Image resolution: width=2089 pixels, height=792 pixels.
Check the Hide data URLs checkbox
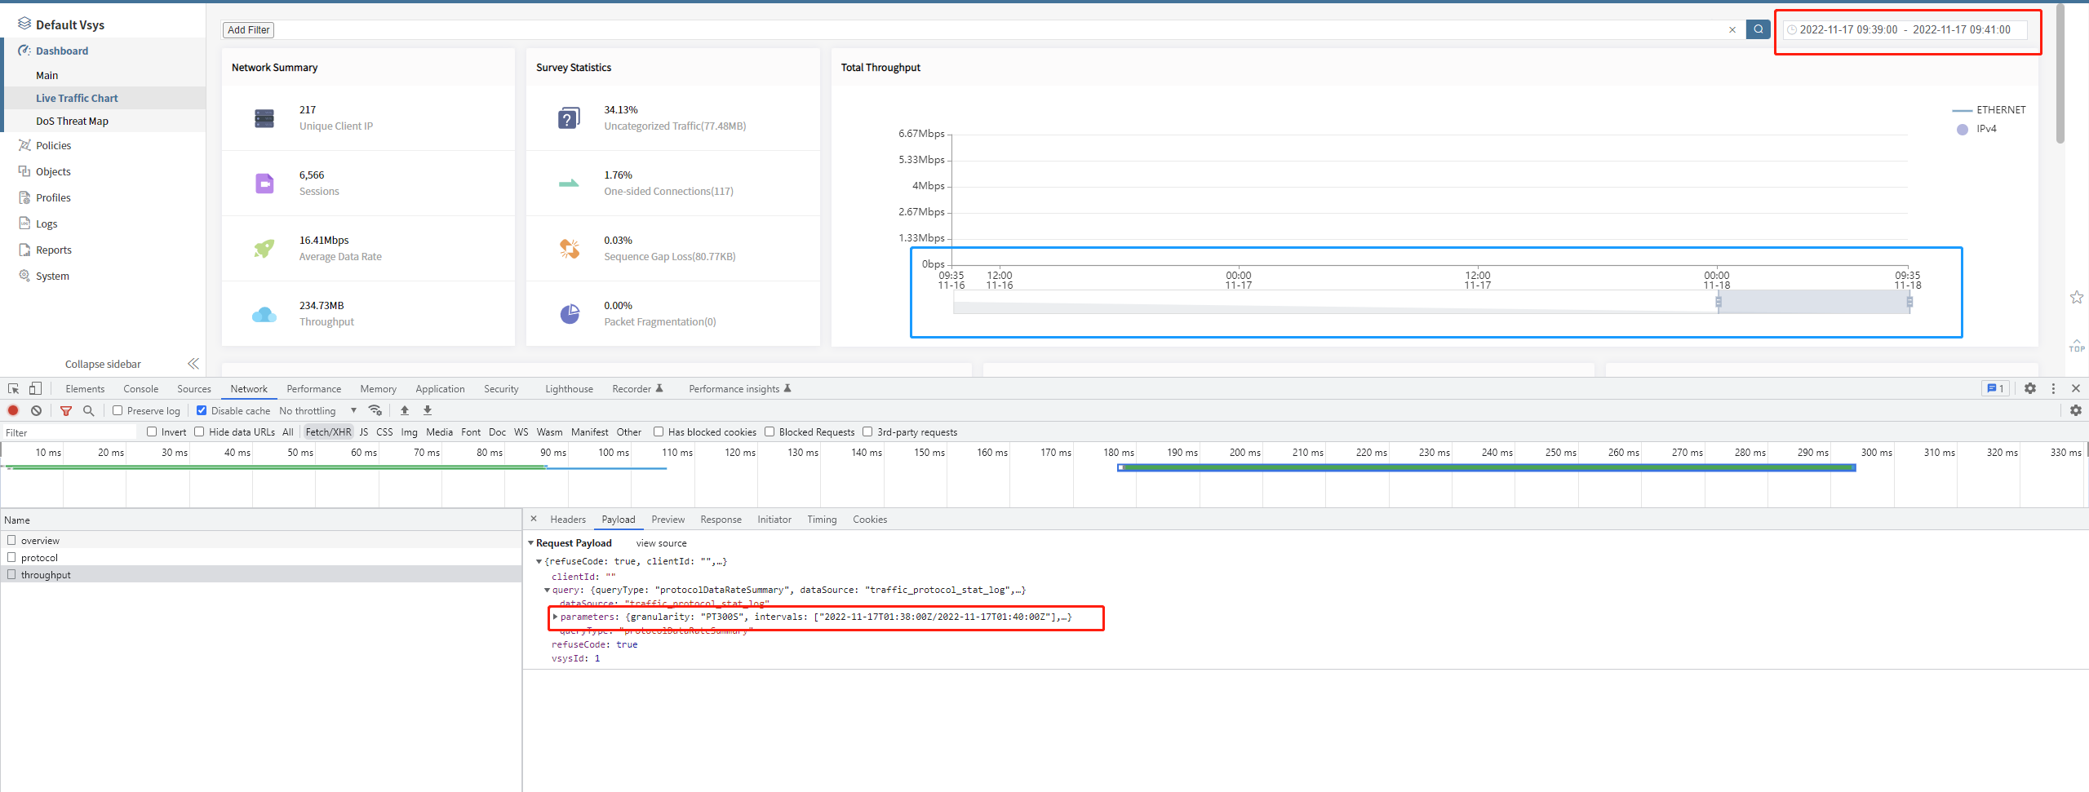pos(199,431)
